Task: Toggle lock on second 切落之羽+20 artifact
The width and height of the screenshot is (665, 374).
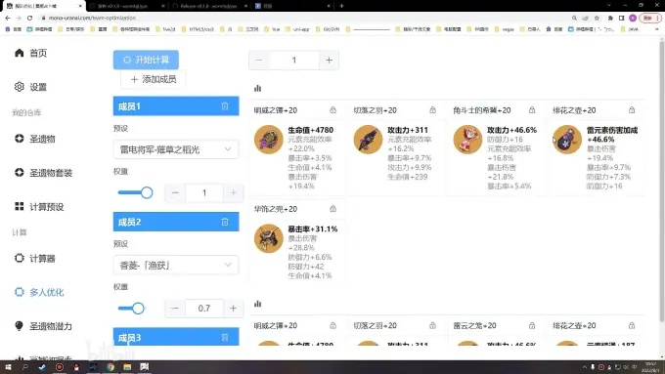Action: [x=432, y=326]
